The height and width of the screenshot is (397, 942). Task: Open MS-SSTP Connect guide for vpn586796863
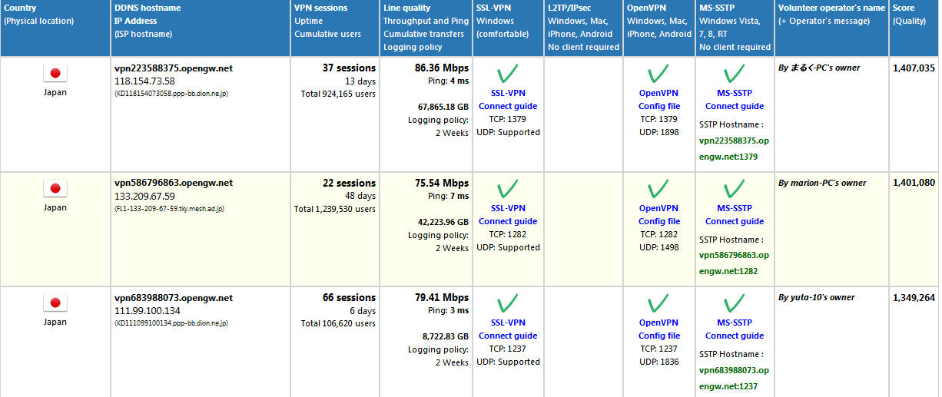point(735,221)
